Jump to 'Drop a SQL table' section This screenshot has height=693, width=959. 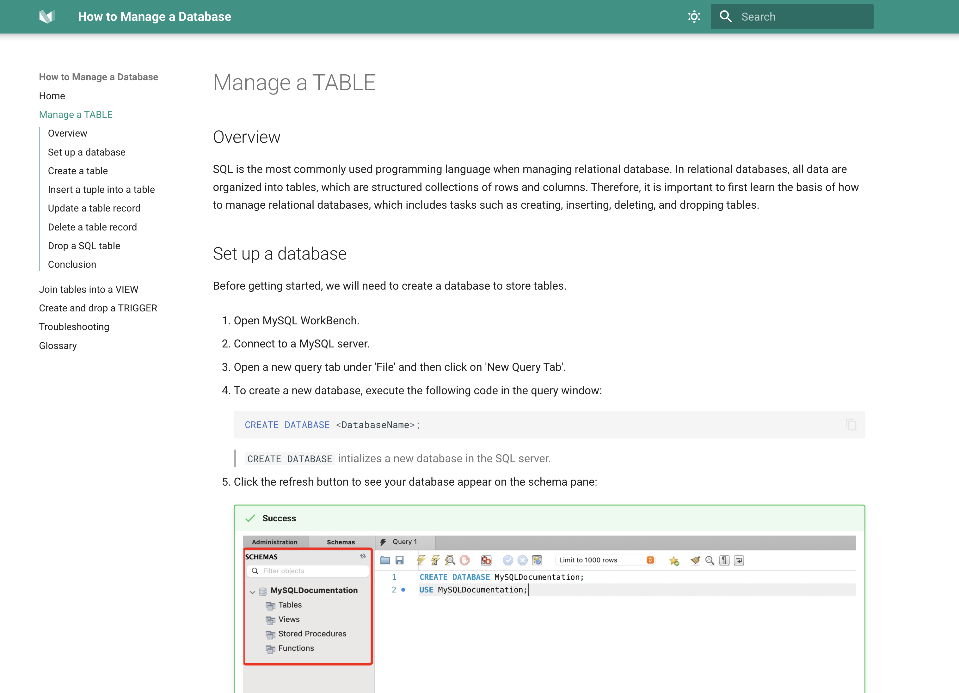84,246
